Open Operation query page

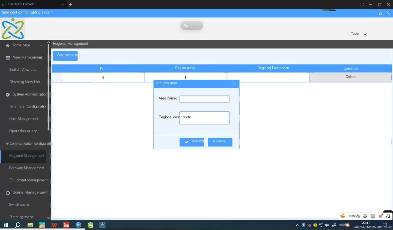[23, 131]
